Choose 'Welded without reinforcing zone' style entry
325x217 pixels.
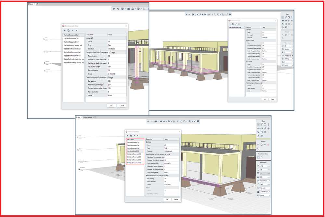(73, 59)
